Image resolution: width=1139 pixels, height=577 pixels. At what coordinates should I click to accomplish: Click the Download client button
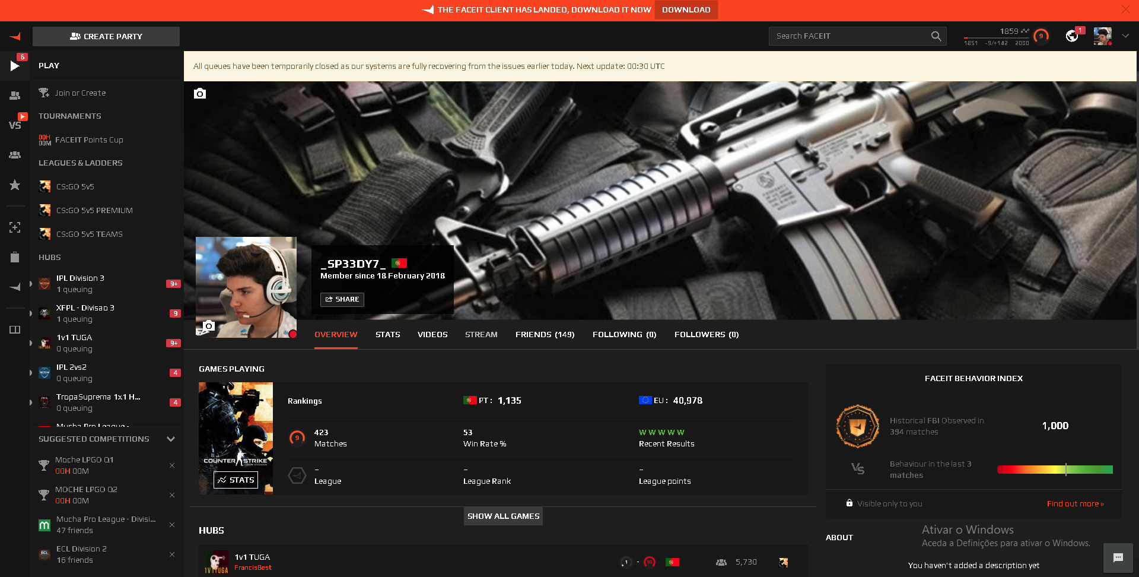coord(686,9)
